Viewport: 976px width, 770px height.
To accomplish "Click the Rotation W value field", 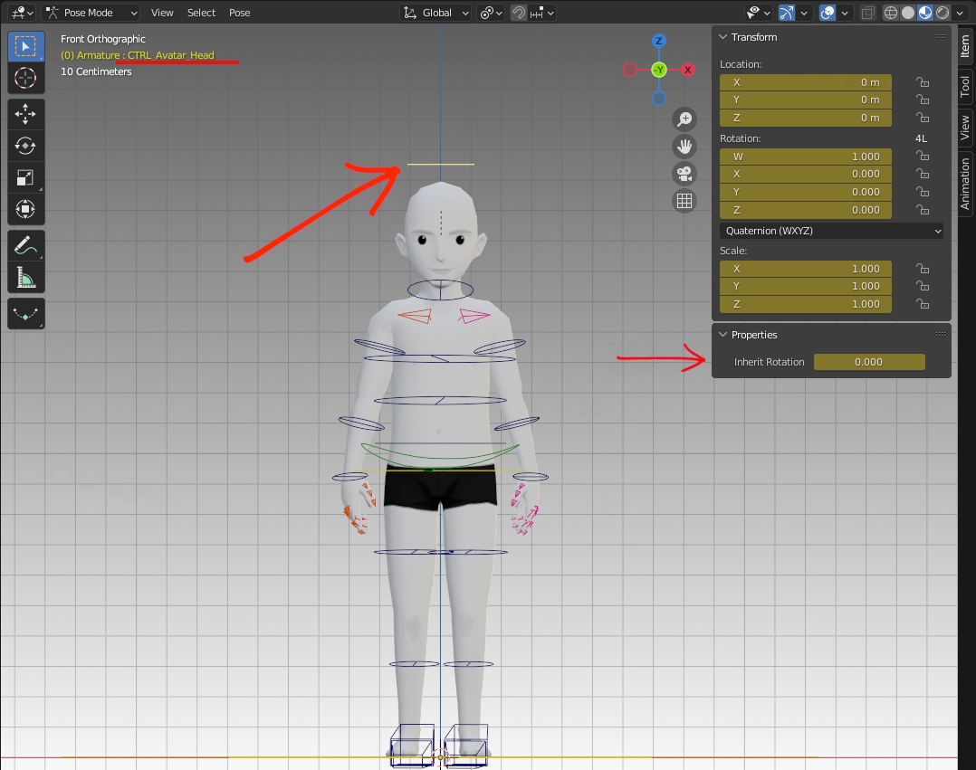I will [805, 157].
